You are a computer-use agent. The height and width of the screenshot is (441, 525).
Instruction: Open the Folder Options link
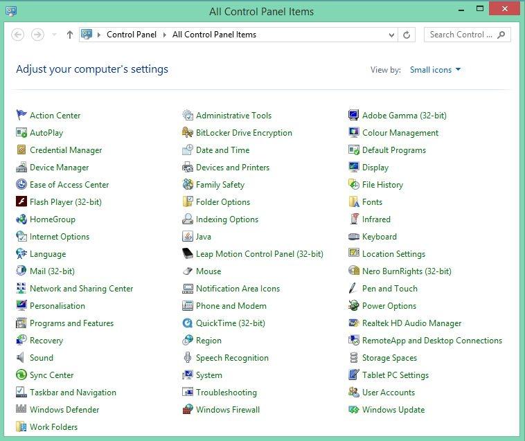click(223, 201)
